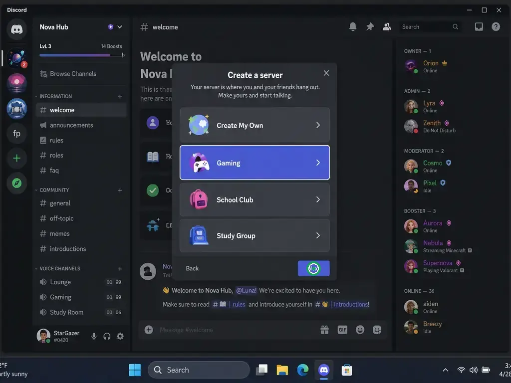The height and width of the screenshot is (383, 511).
Task: Open the rules channel in sidebar
Action: (81, 140)
